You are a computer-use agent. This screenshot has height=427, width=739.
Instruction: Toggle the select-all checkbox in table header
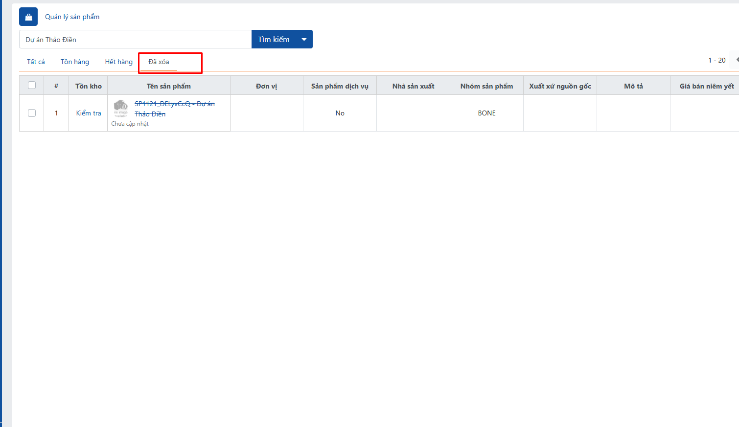click(x=32, y=86)
